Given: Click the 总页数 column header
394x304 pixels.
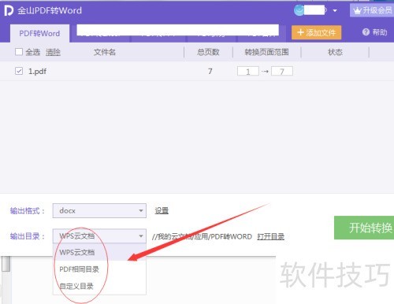Looking at the screenshot, I should tap(208, 52).
